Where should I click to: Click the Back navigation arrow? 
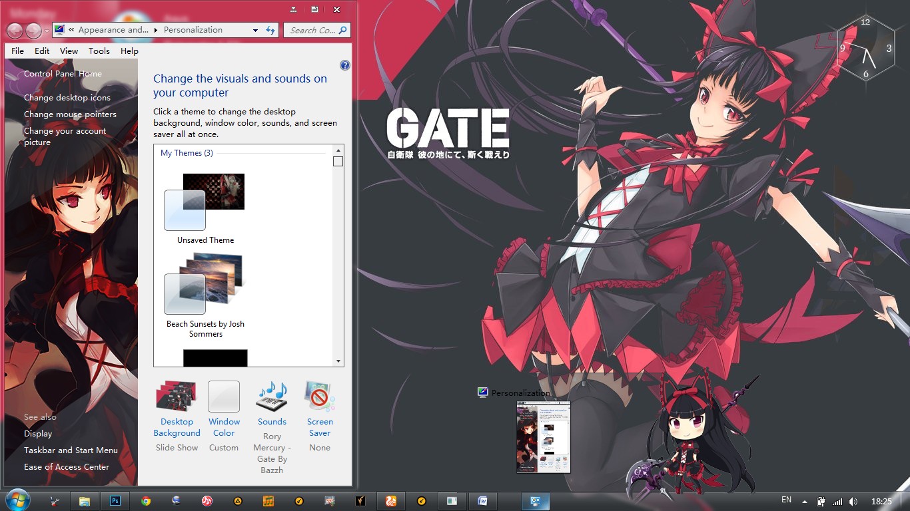click(x=15, y=30)
